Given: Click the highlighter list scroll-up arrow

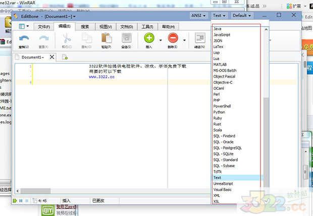Looking at the screenshot, I should click(266, 30).
